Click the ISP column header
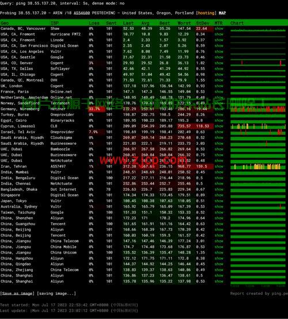Image resolution: width=288 pixels, height=319 pixels. (54, 23)
